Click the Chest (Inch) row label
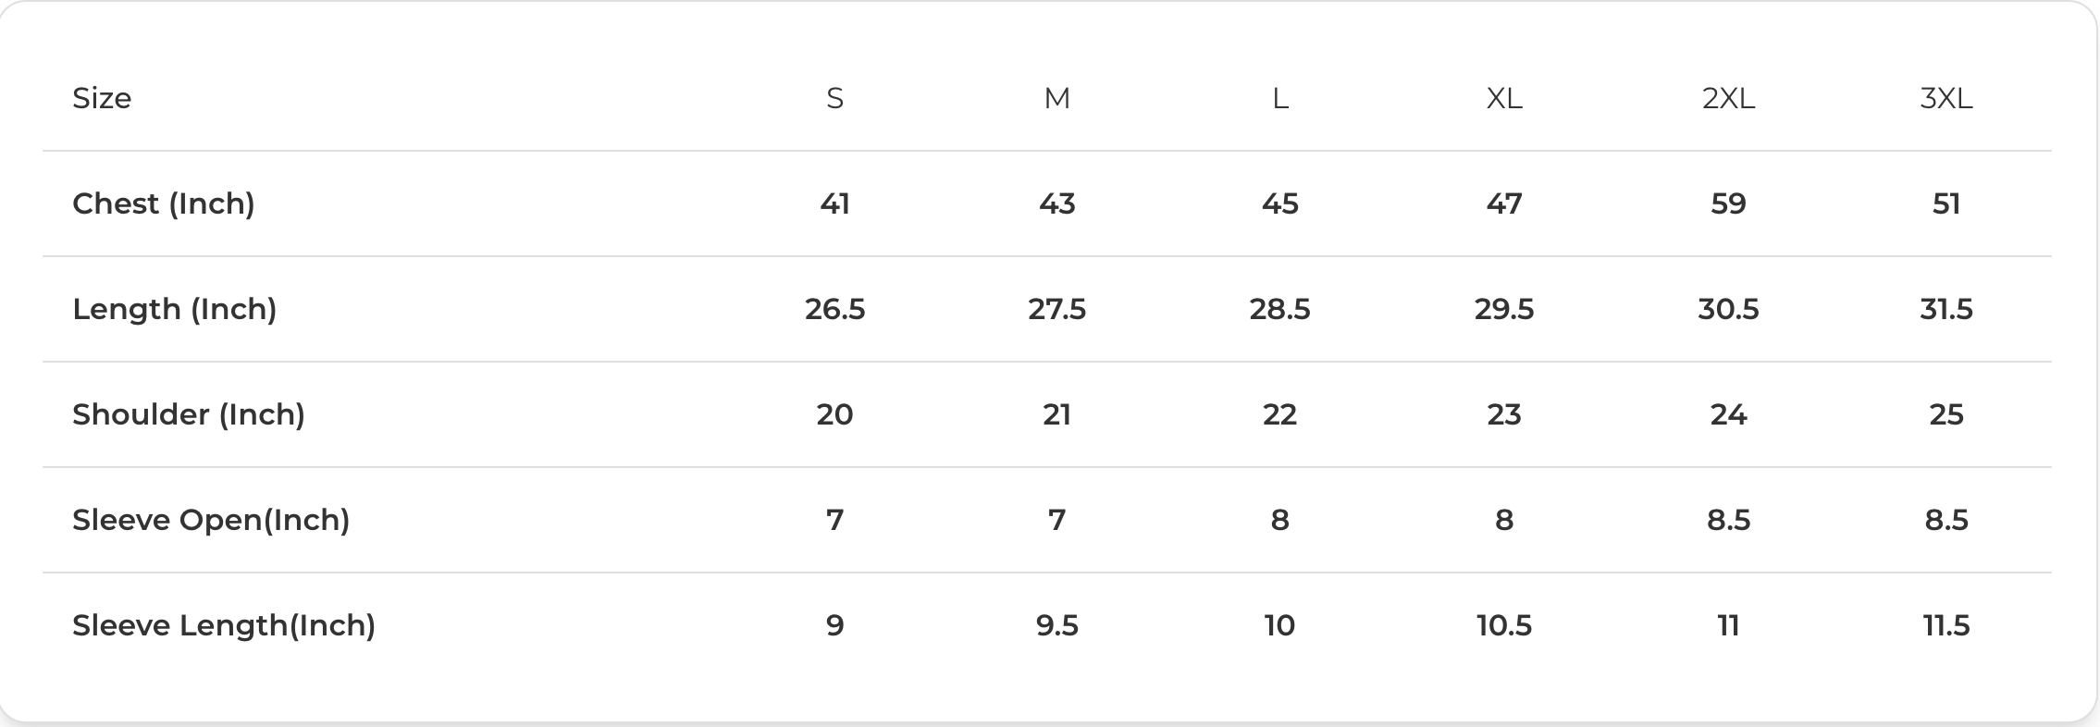The image size is (2100, 727). pyautogui.click(x=164, y=203)
